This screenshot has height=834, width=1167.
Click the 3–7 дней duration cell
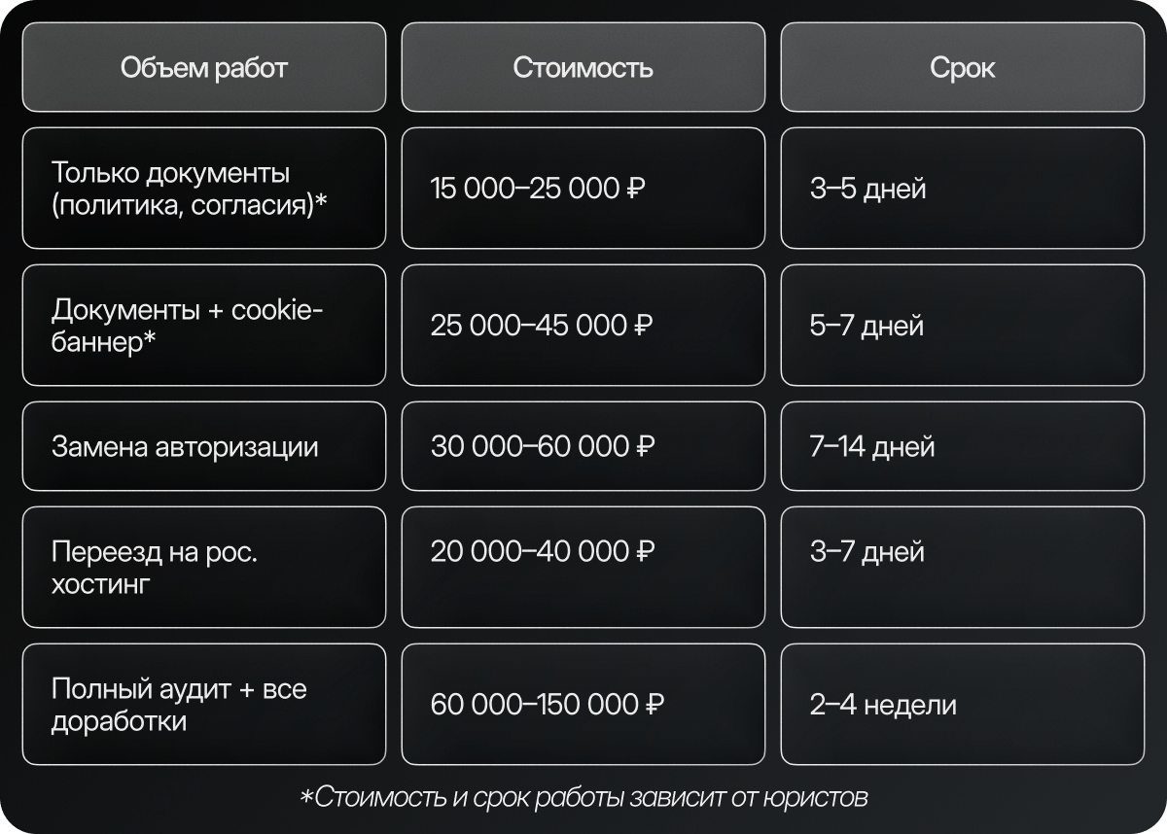click(x=963, y=567)
